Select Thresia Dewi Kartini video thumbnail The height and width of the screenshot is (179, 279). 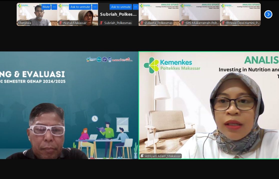240,15
